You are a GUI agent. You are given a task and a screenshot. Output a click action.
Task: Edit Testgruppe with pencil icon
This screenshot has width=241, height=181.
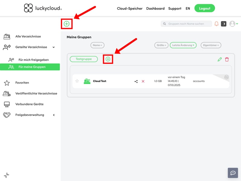[x=220, y=59]
